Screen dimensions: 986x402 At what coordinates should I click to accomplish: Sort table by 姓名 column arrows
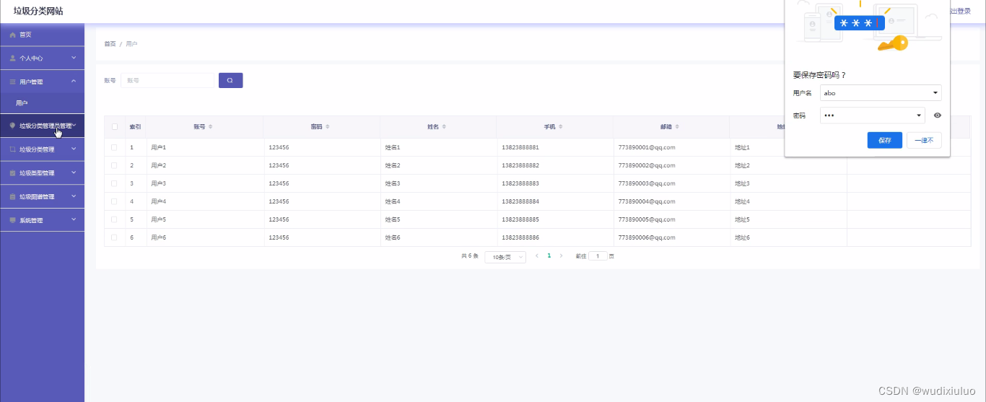click(444, 127)
